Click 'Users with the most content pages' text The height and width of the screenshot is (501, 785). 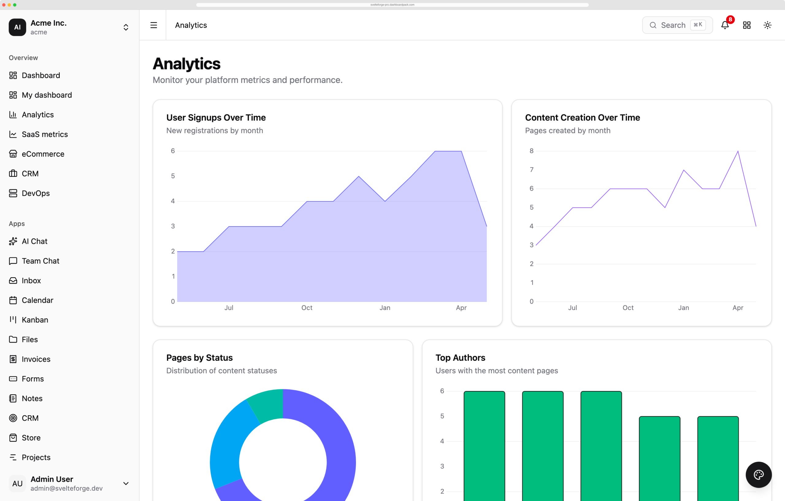496,371
